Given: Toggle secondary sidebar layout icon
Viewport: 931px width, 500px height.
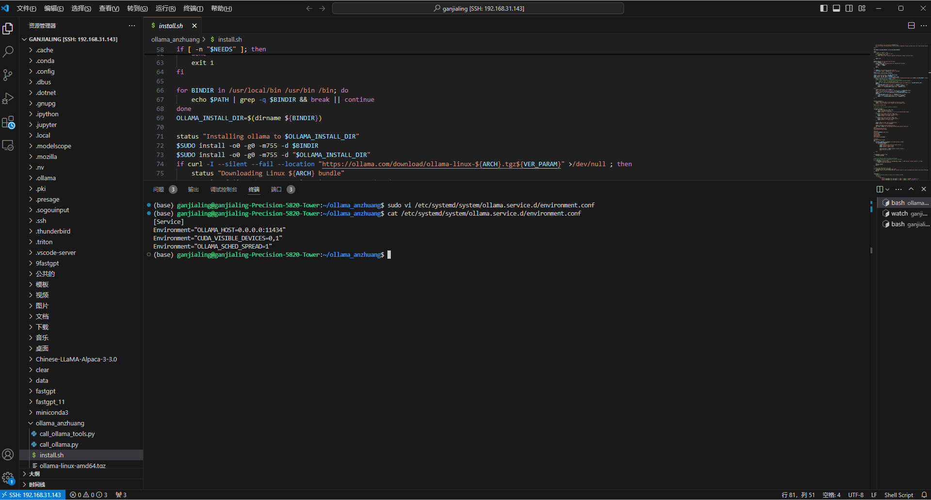Looking at the screenshot, I should pyautogui.click(x=849, y=8).
